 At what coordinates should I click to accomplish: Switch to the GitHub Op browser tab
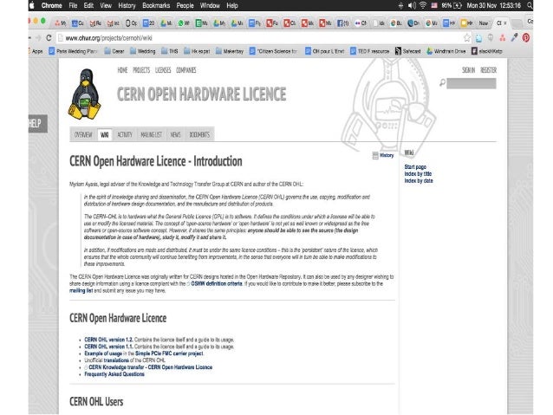[x=131, y=23]
